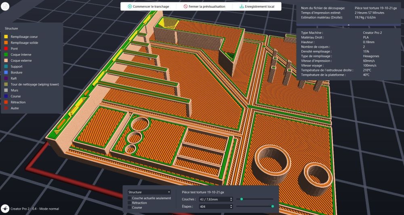Open the Structure view mode dropdown
The height and width of the screenshot is (215, 404).
pyautogui.click(x=149, y=192)
